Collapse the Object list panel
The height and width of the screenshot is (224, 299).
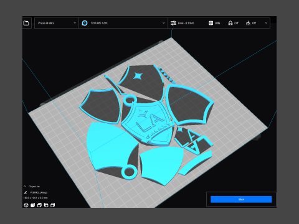point(25,186)
